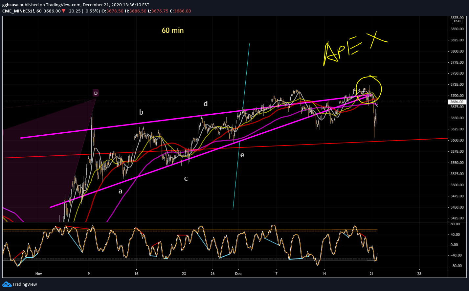Screen dimensions: 469x291
Task: Click the 'Nov' date label on time axis
Action: (x=39, y=274)
